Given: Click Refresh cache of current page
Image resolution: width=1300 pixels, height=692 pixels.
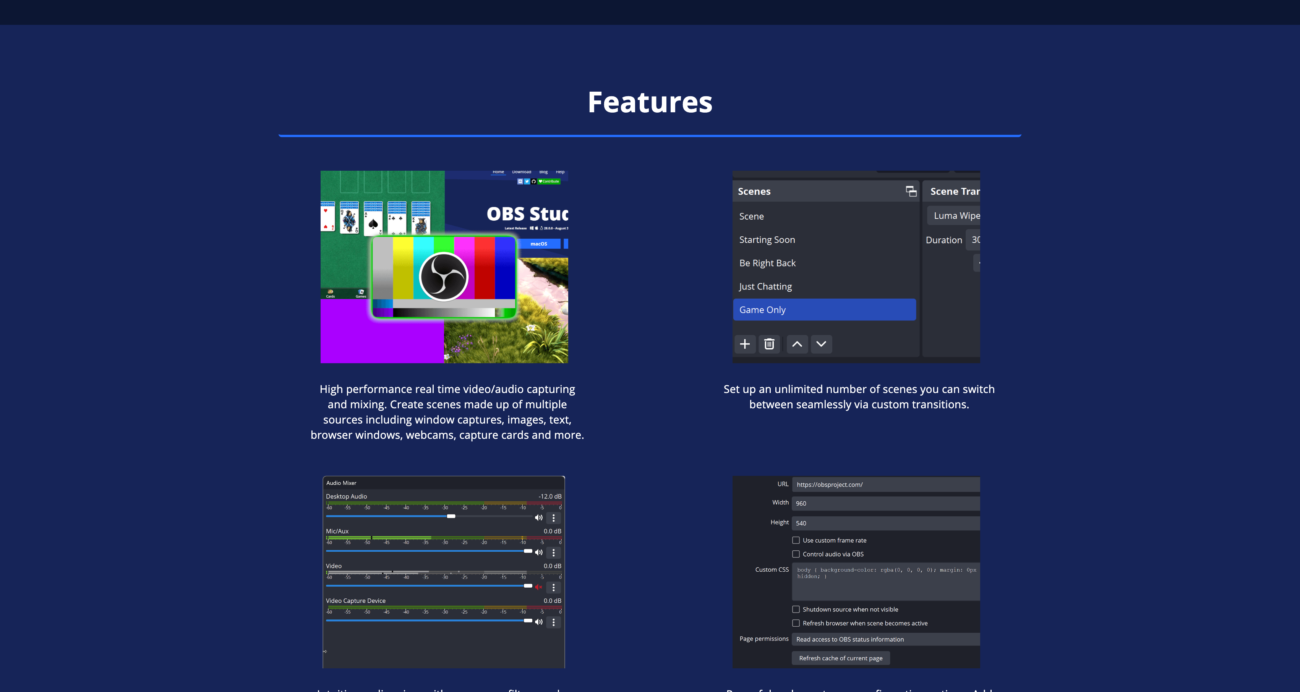Looking at the screenshot, I should (841, 658).
